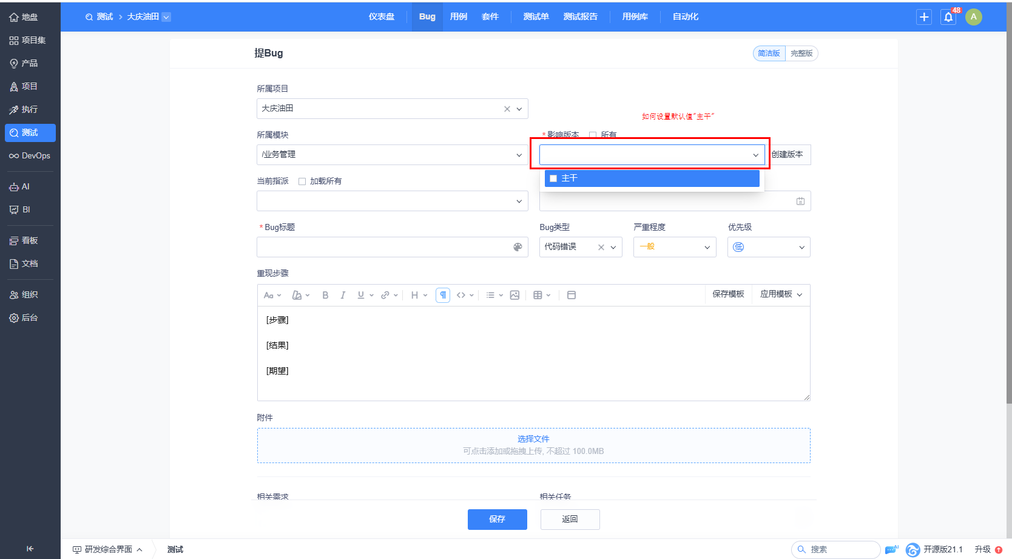Insert image via editor toolbar icon

[514, 295]
